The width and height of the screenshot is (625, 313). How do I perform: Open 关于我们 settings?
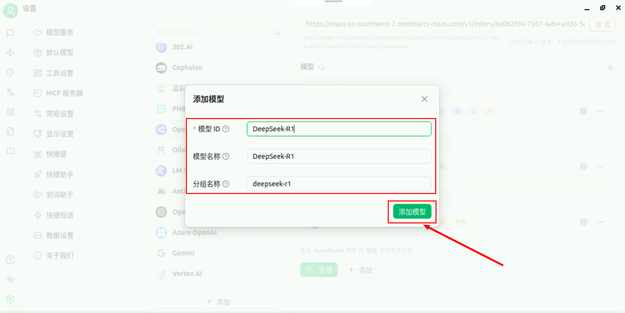(84, 255)
